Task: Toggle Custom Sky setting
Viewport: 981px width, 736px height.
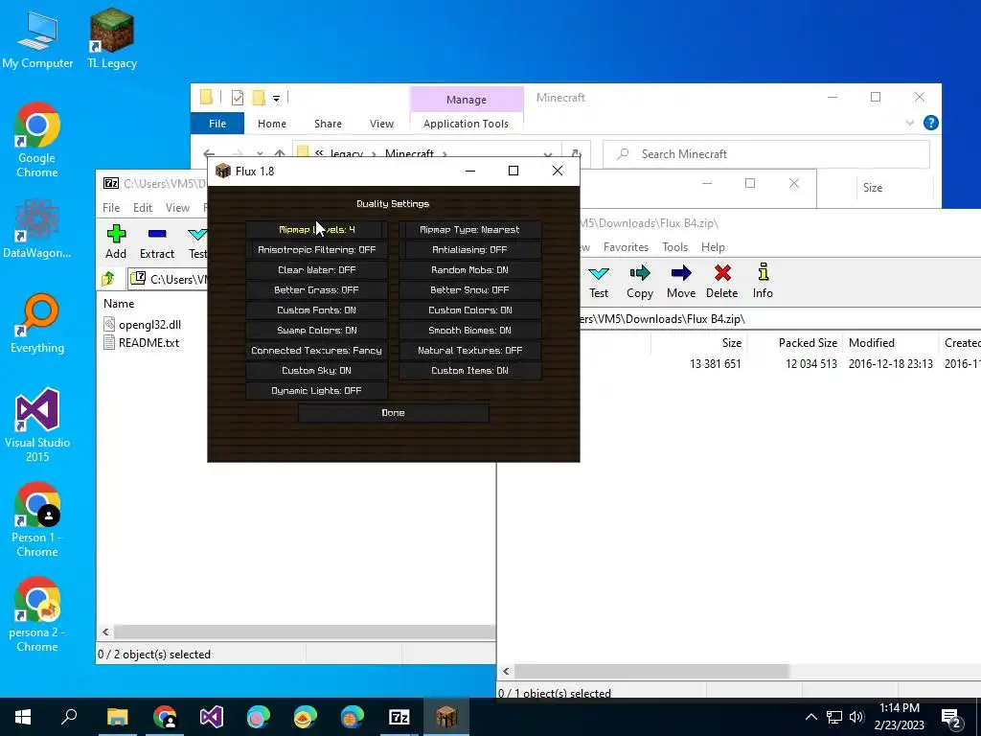Action: point(316,371)
